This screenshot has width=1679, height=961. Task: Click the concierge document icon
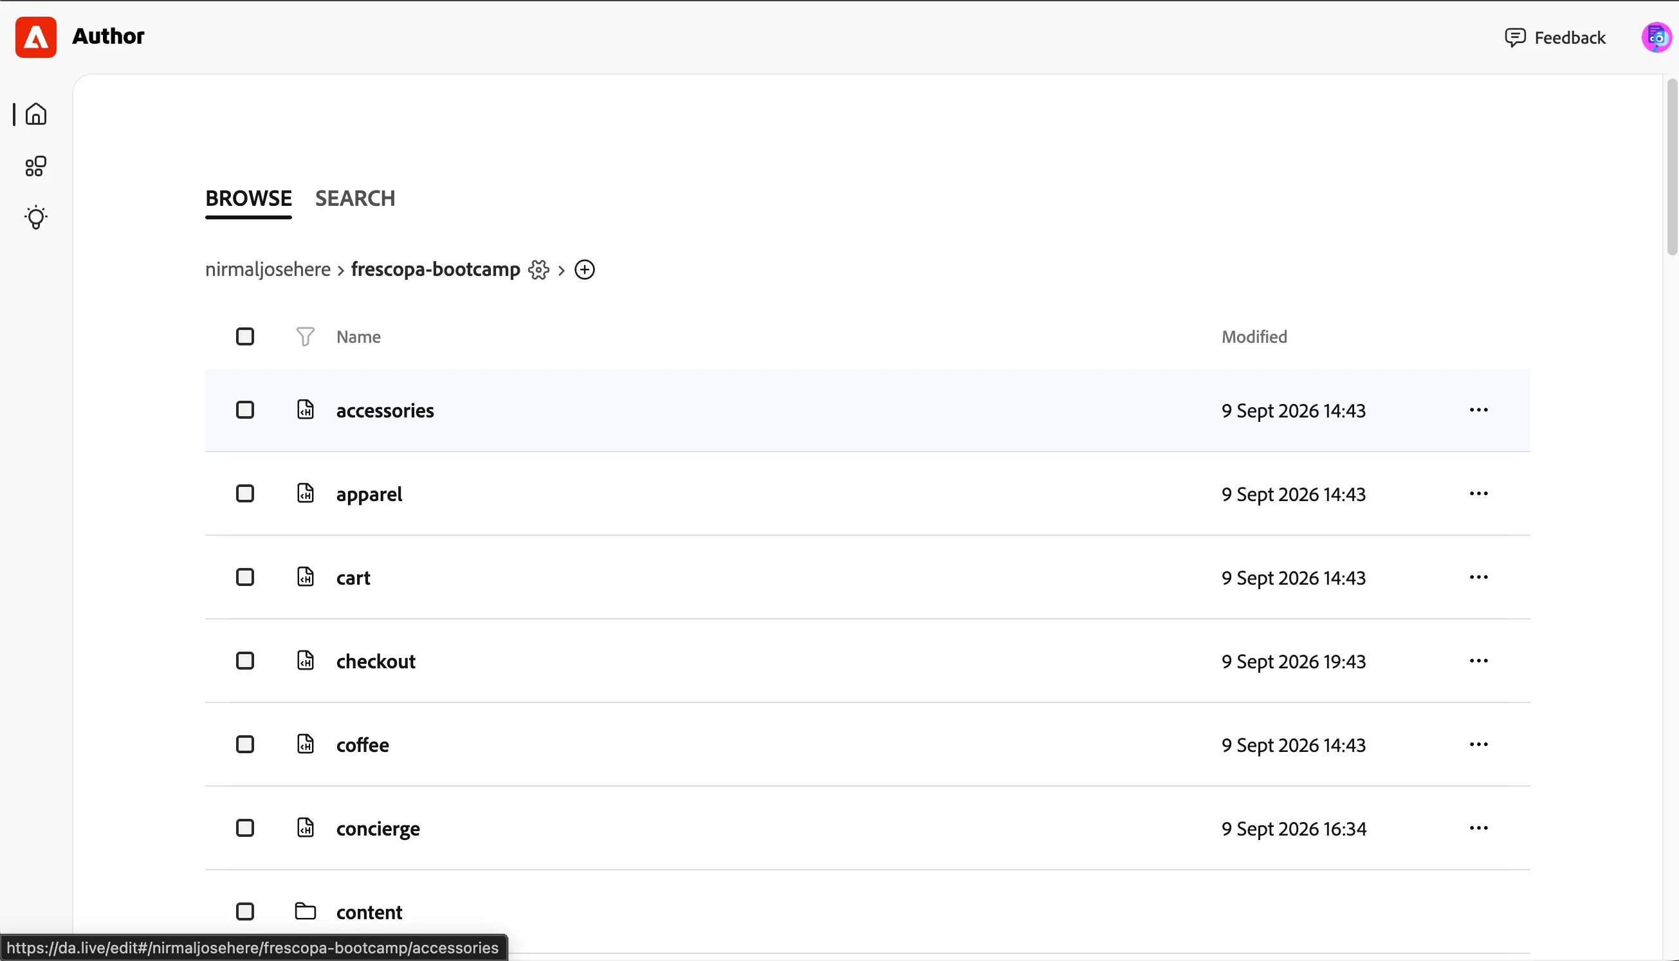(x=305, y=828)
